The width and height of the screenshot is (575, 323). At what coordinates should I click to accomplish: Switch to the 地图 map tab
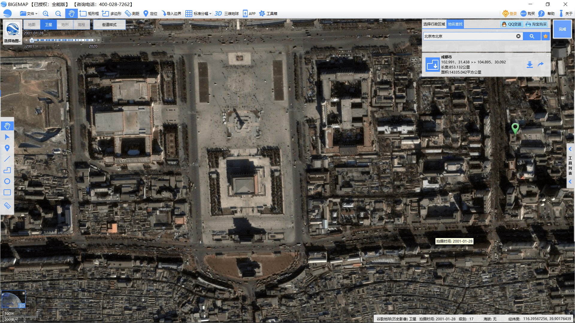pyautogui.click(x=32, y=25)
